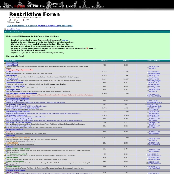Click the last-post page icon beside 30.06.24 16:31
This screenshot has width=174, height=174.
pyautogui.click(x=148, y=76)
